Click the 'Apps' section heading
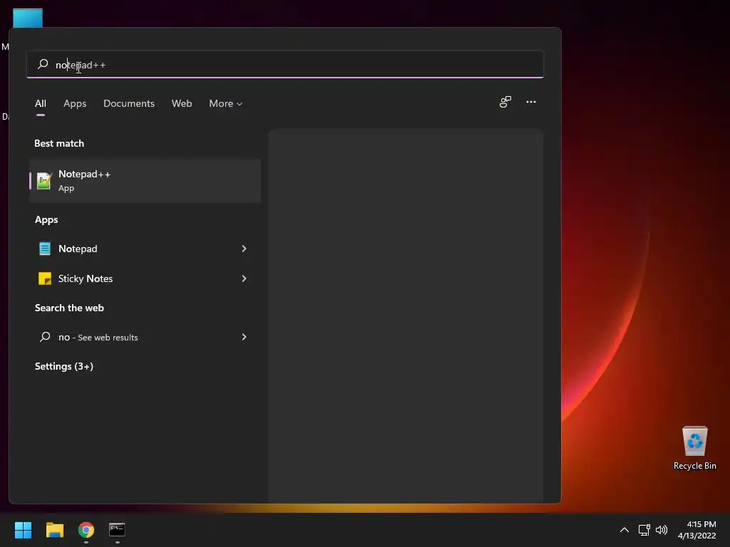Viewport: 730px width, 547px height. pyautogui.click(x=46, y=219)
